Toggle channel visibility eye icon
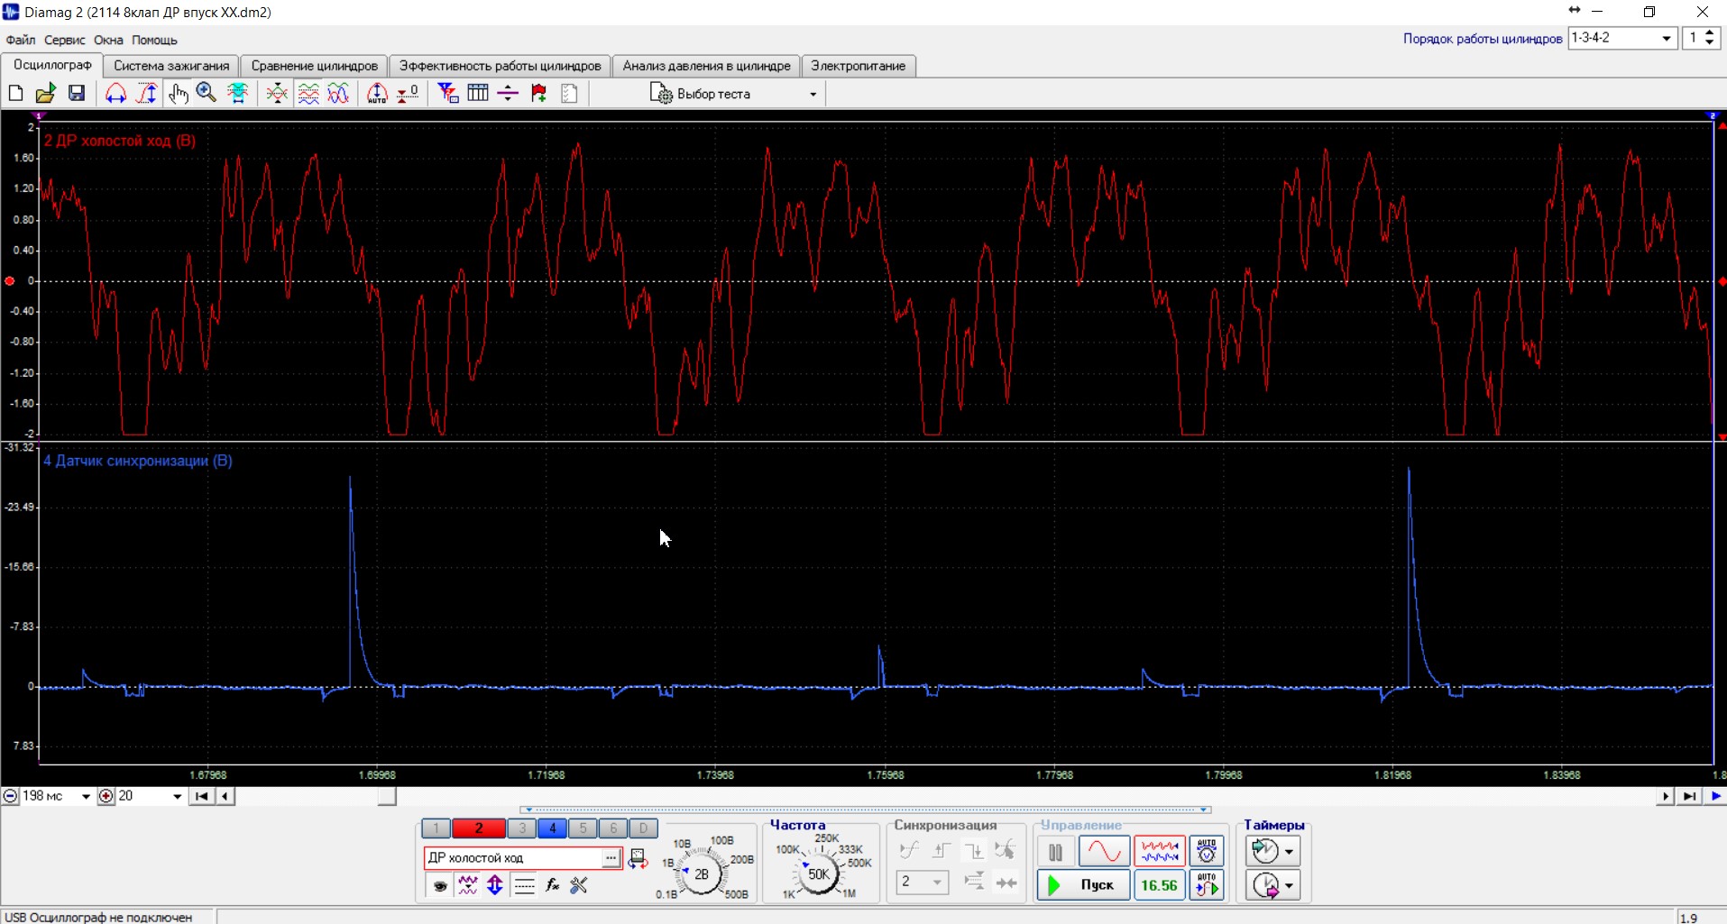This screenshot has width=1727, height=924. tap(440, 886)
